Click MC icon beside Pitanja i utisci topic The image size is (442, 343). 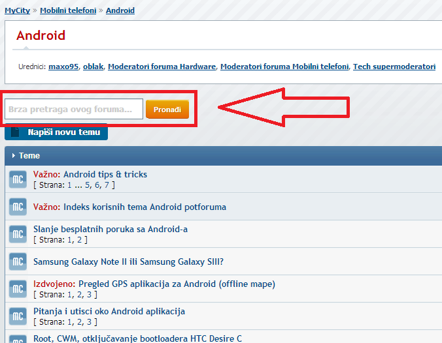click(x=18, y=316)
